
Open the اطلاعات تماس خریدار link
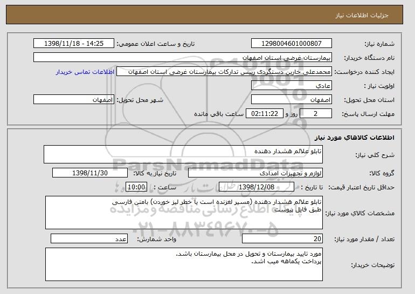[x=85, y=72]
